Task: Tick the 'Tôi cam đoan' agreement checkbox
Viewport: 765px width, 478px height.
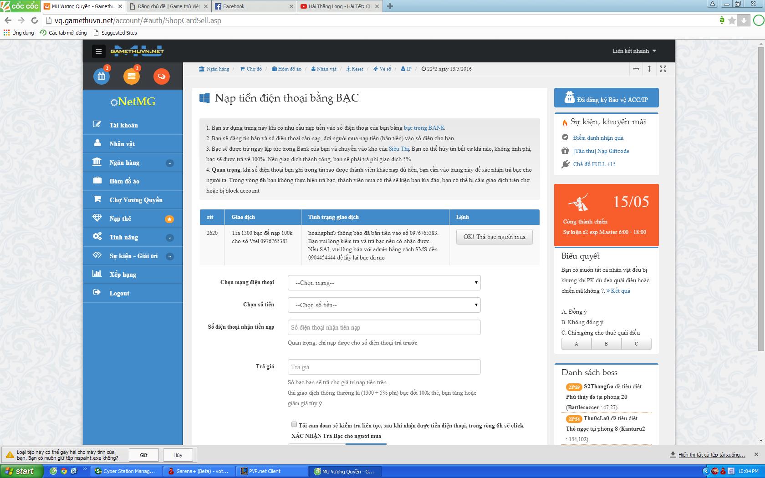Action: pos(294,424)
